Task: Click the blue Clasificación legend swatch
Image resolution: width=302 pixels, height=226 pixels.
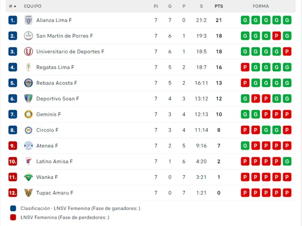Action: (x=13, y=208)
